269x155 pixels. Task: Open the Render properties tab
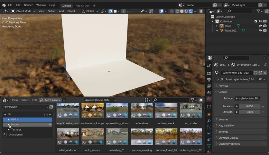(x=209, y=73)
